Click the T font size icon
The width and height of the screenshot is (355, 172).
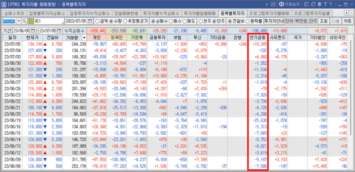[325, 4]
